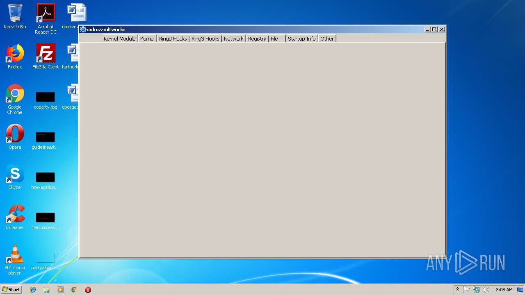Screen dimensions: 525x295
Task: Open the Ring3 Hooks tab
Action: point(205,39)
